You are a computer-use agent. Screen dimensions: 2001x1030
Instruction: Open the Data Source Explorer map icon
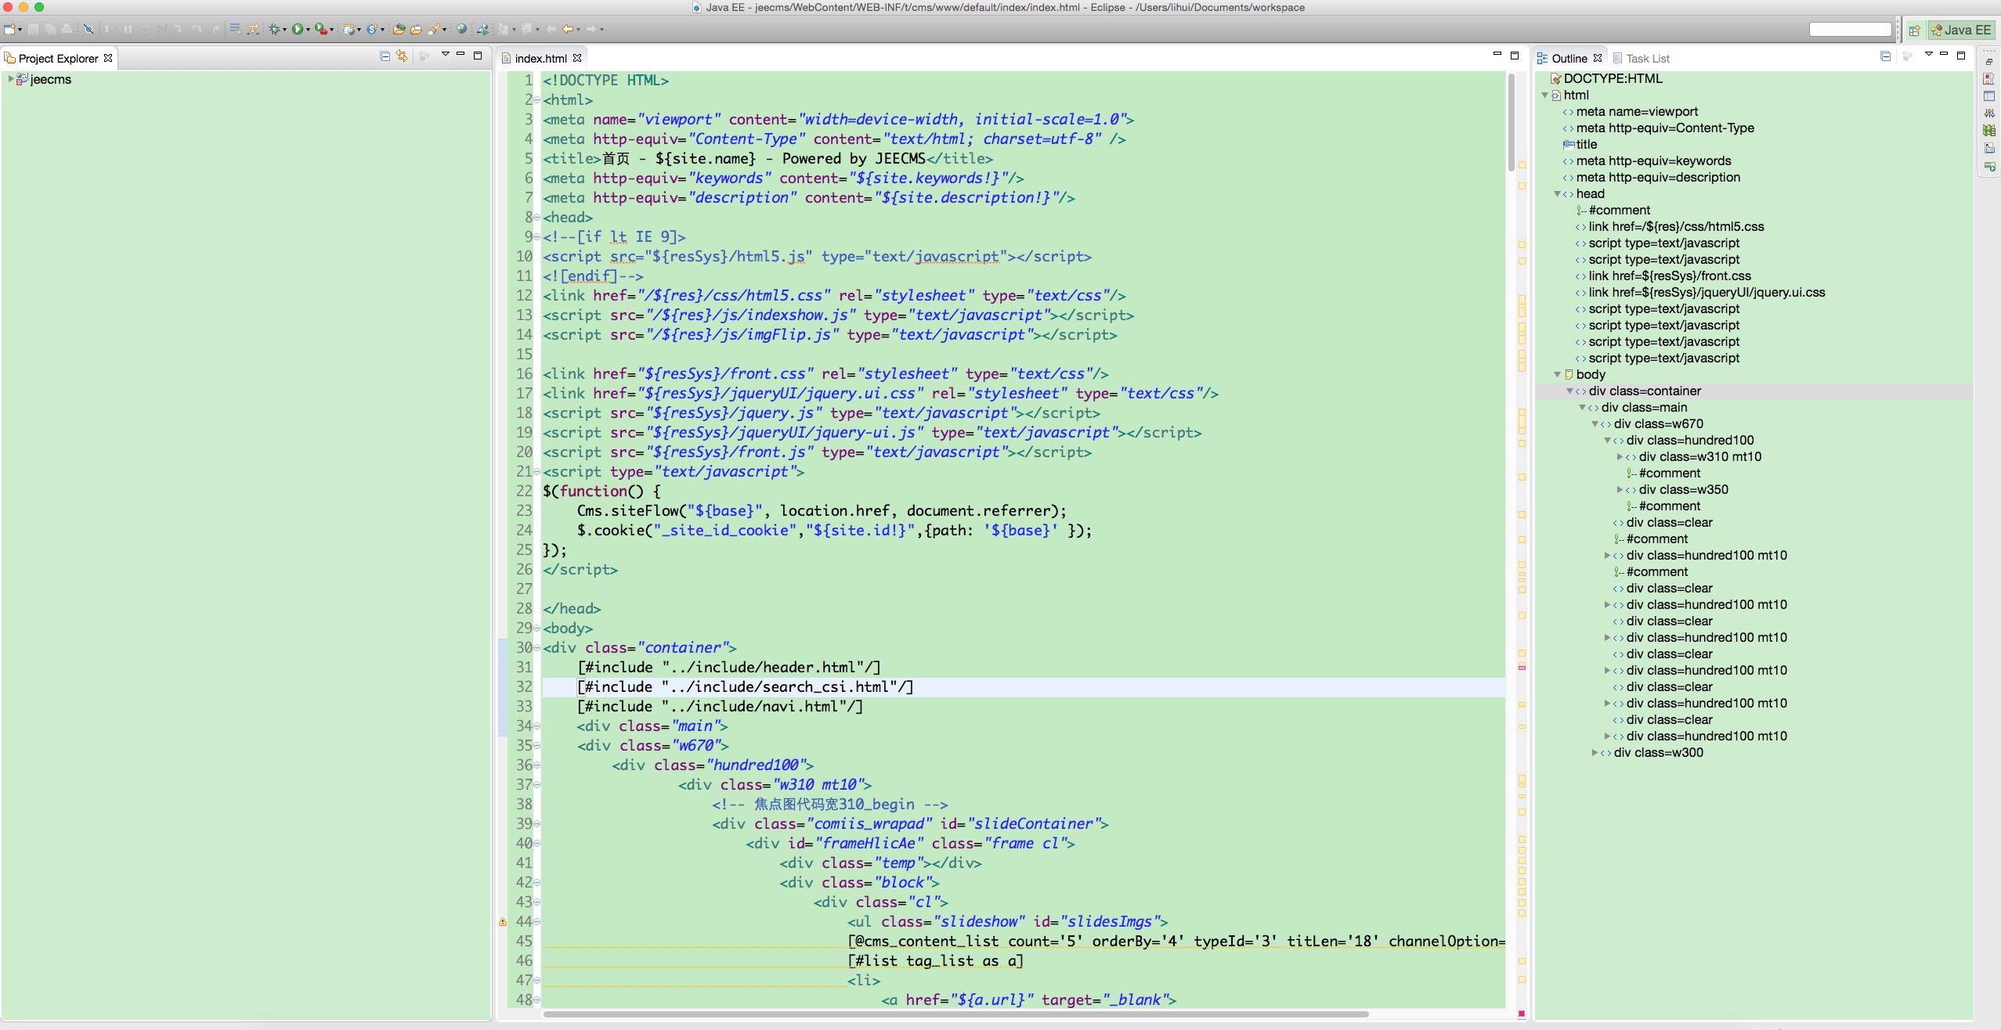click(1989, 131)
